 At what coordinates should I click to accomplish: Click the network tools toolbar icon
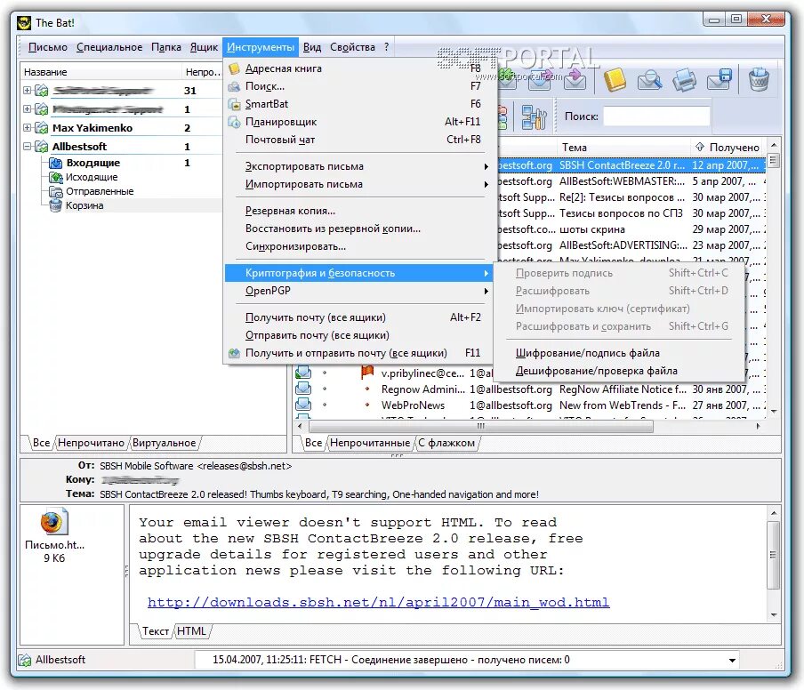click(x=534, y=116)
